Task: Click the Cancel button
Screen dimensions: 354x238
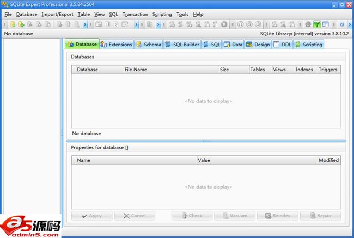Action: click(x=135, y=216)
